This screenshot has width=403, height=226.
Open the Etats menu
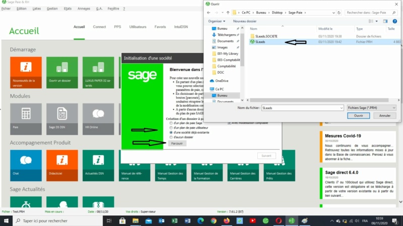click(x=68, y=9)
